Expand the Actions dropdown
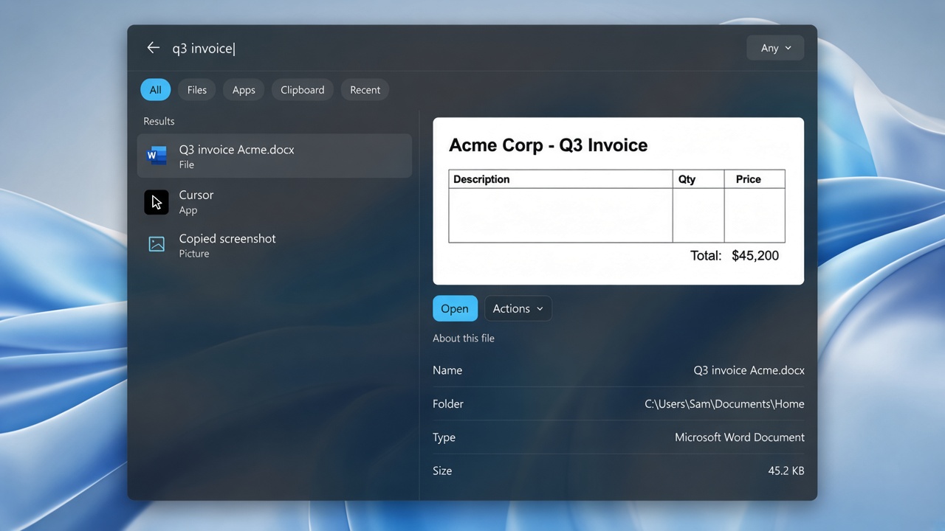This screenshot has width=945, height=531. pos(518,308)
